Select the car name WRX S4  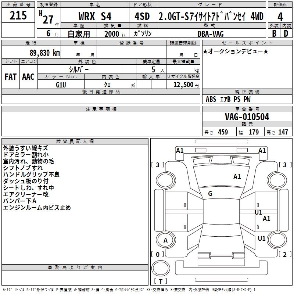[x=95, y=16]
